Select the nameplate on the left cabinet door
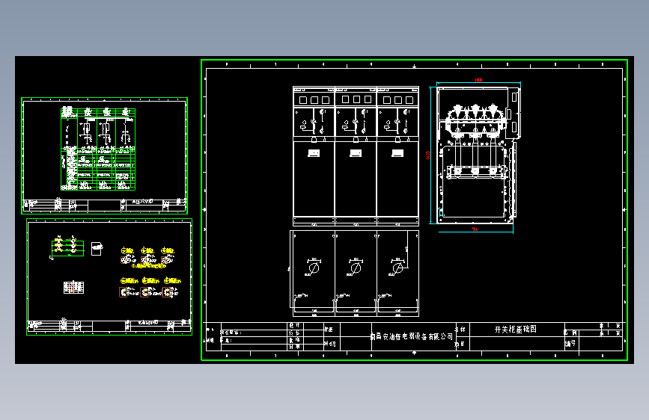 pos(314,153)
